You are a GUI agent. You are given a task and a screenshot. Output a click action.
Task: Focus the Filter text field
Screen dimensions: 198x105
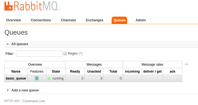click(x=39, y=54)
